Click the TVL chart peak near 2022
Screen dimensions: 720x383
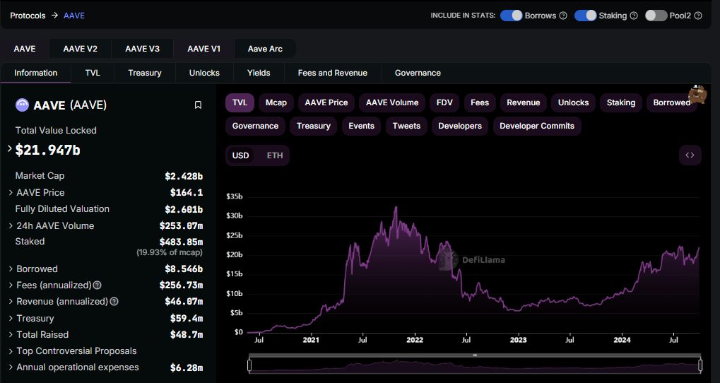pyautogui.click(x=396, y=207)
